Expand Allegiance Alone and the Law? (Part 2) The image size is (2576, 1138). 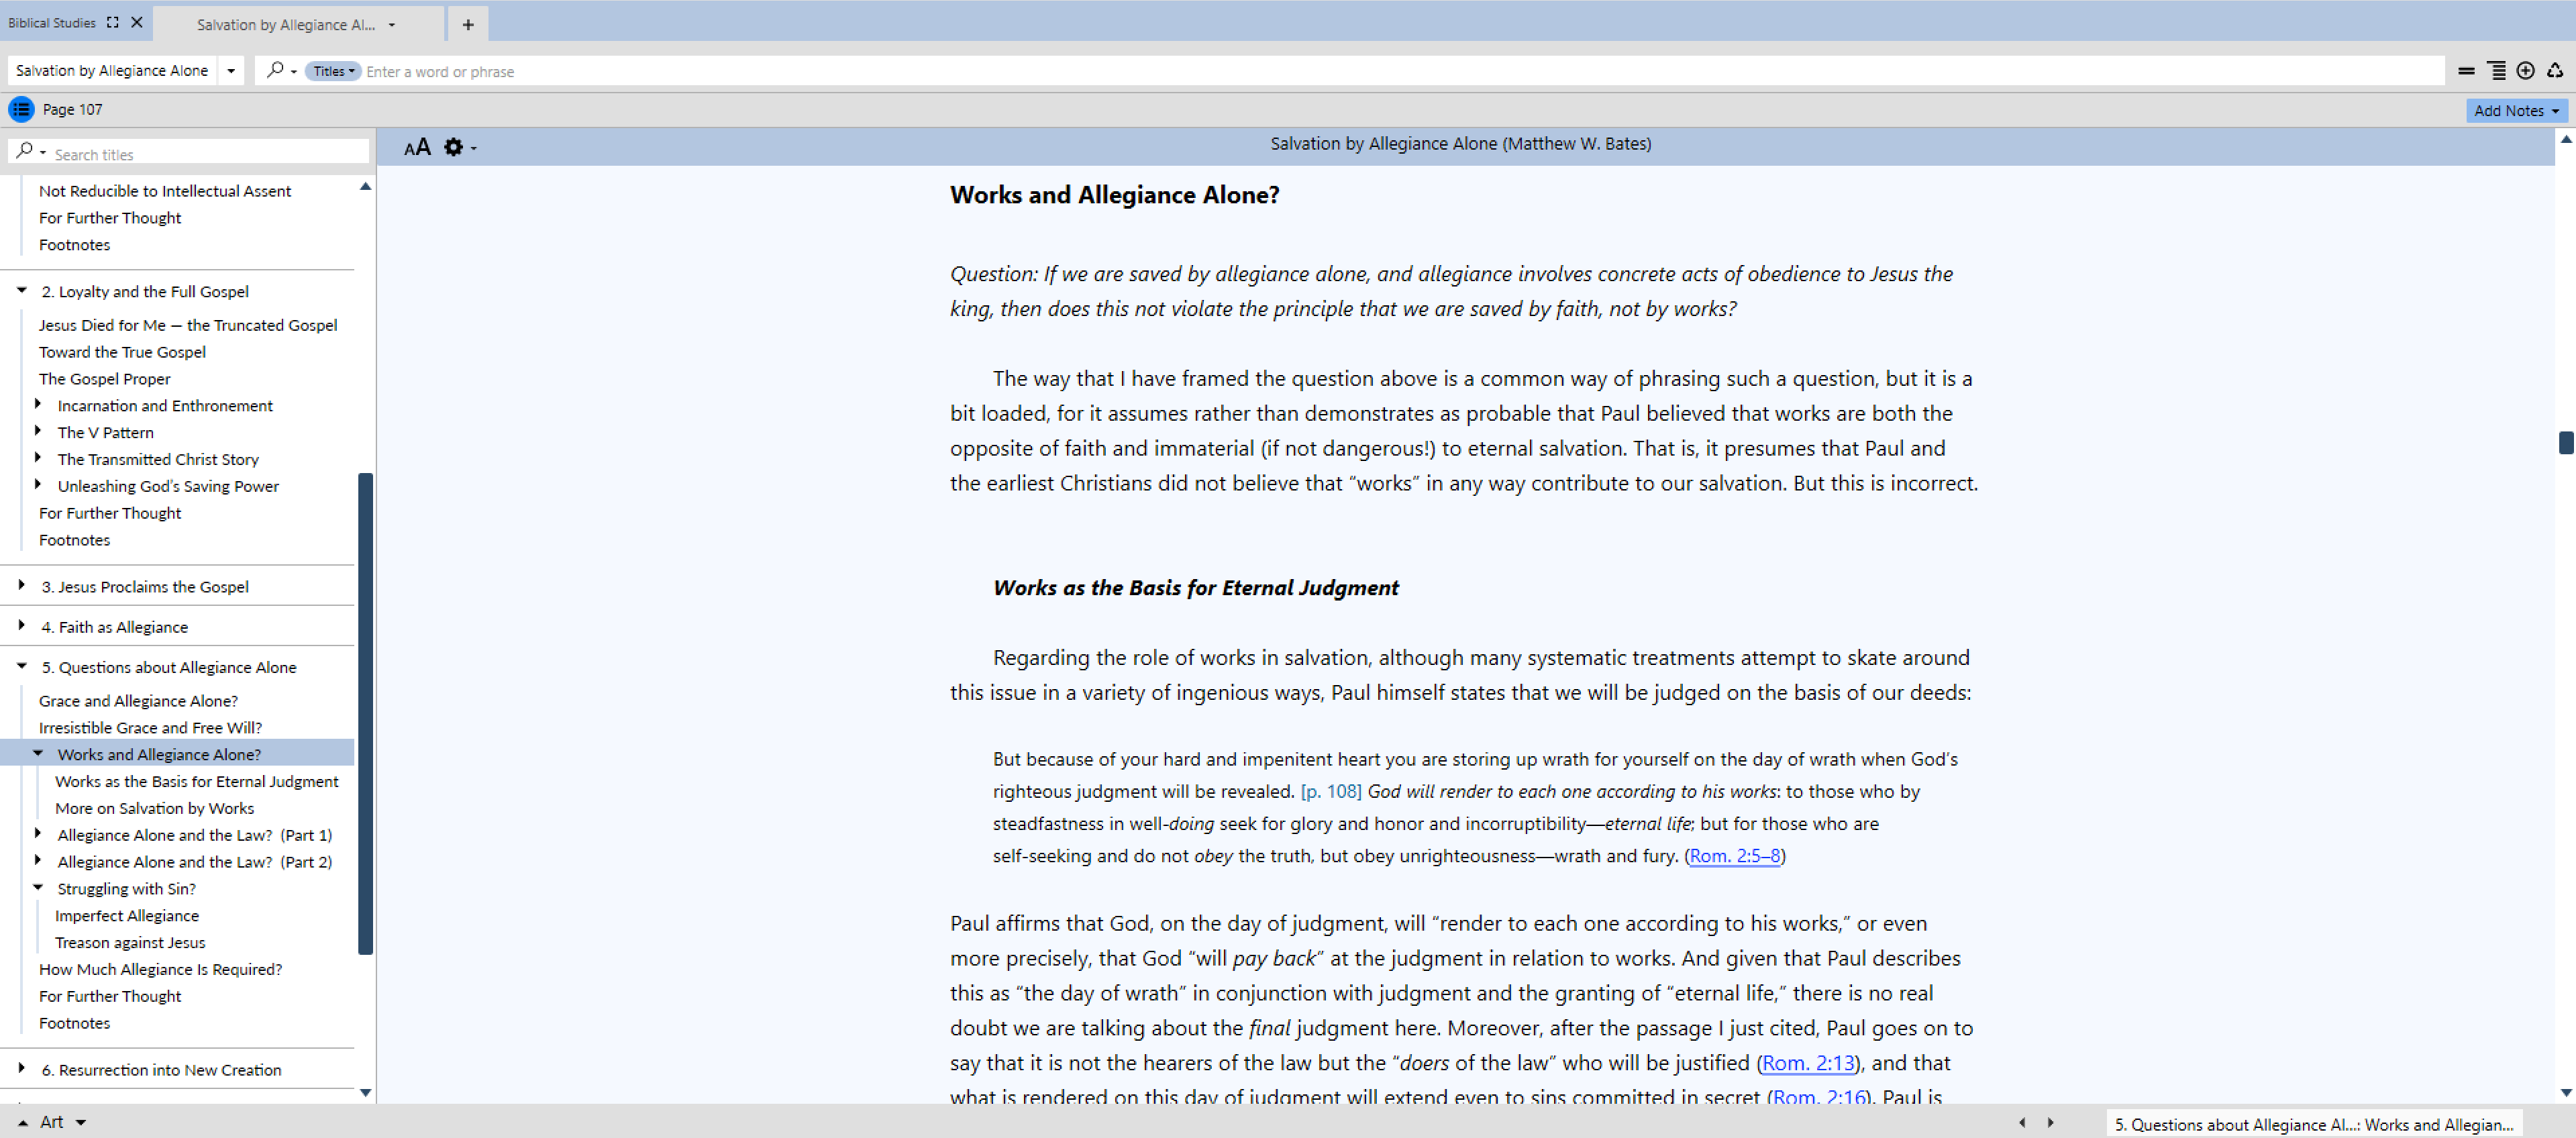[x=38, y=860]
